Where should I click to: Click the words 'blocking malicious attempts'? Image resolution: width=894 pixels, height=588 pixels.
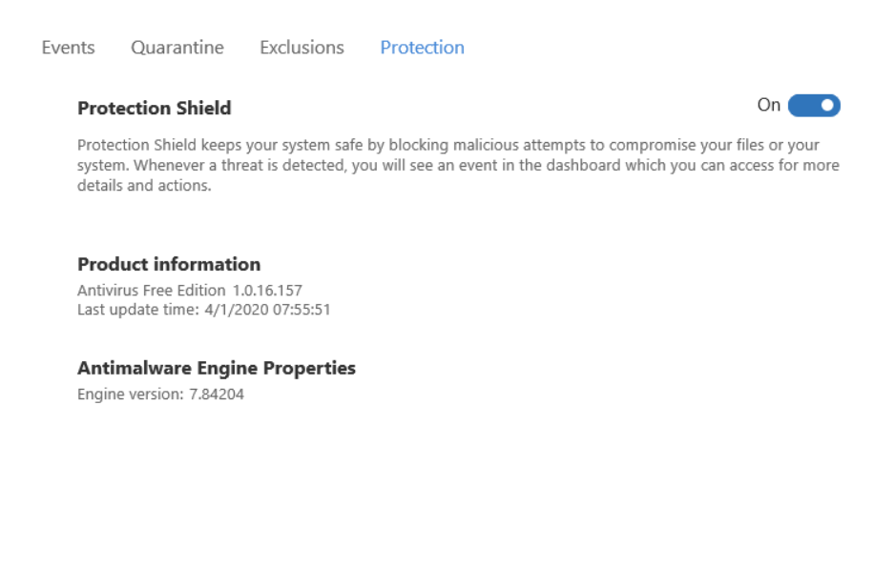432,145
